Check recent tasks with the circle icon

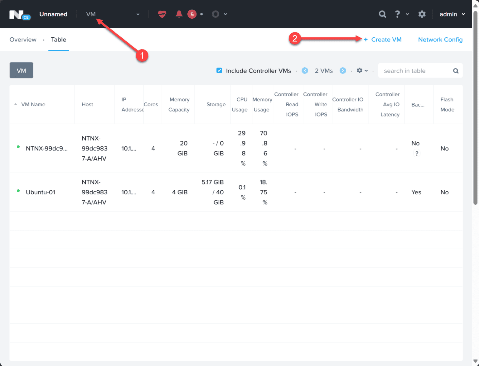[x=215, y=14]
